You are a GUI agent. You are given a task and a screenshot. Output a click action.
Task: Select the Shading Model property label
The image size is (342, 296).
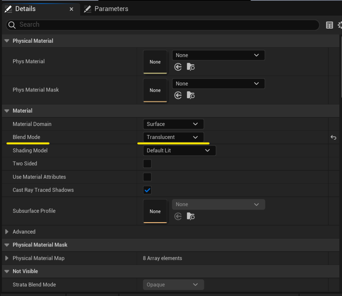(x=30, y=151)
